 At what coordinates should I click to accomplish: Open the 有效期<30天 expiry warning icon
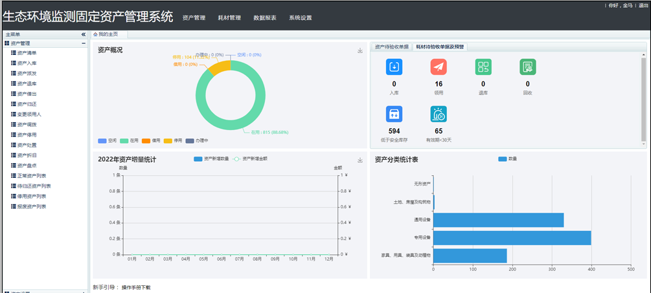tap(439, 114)
